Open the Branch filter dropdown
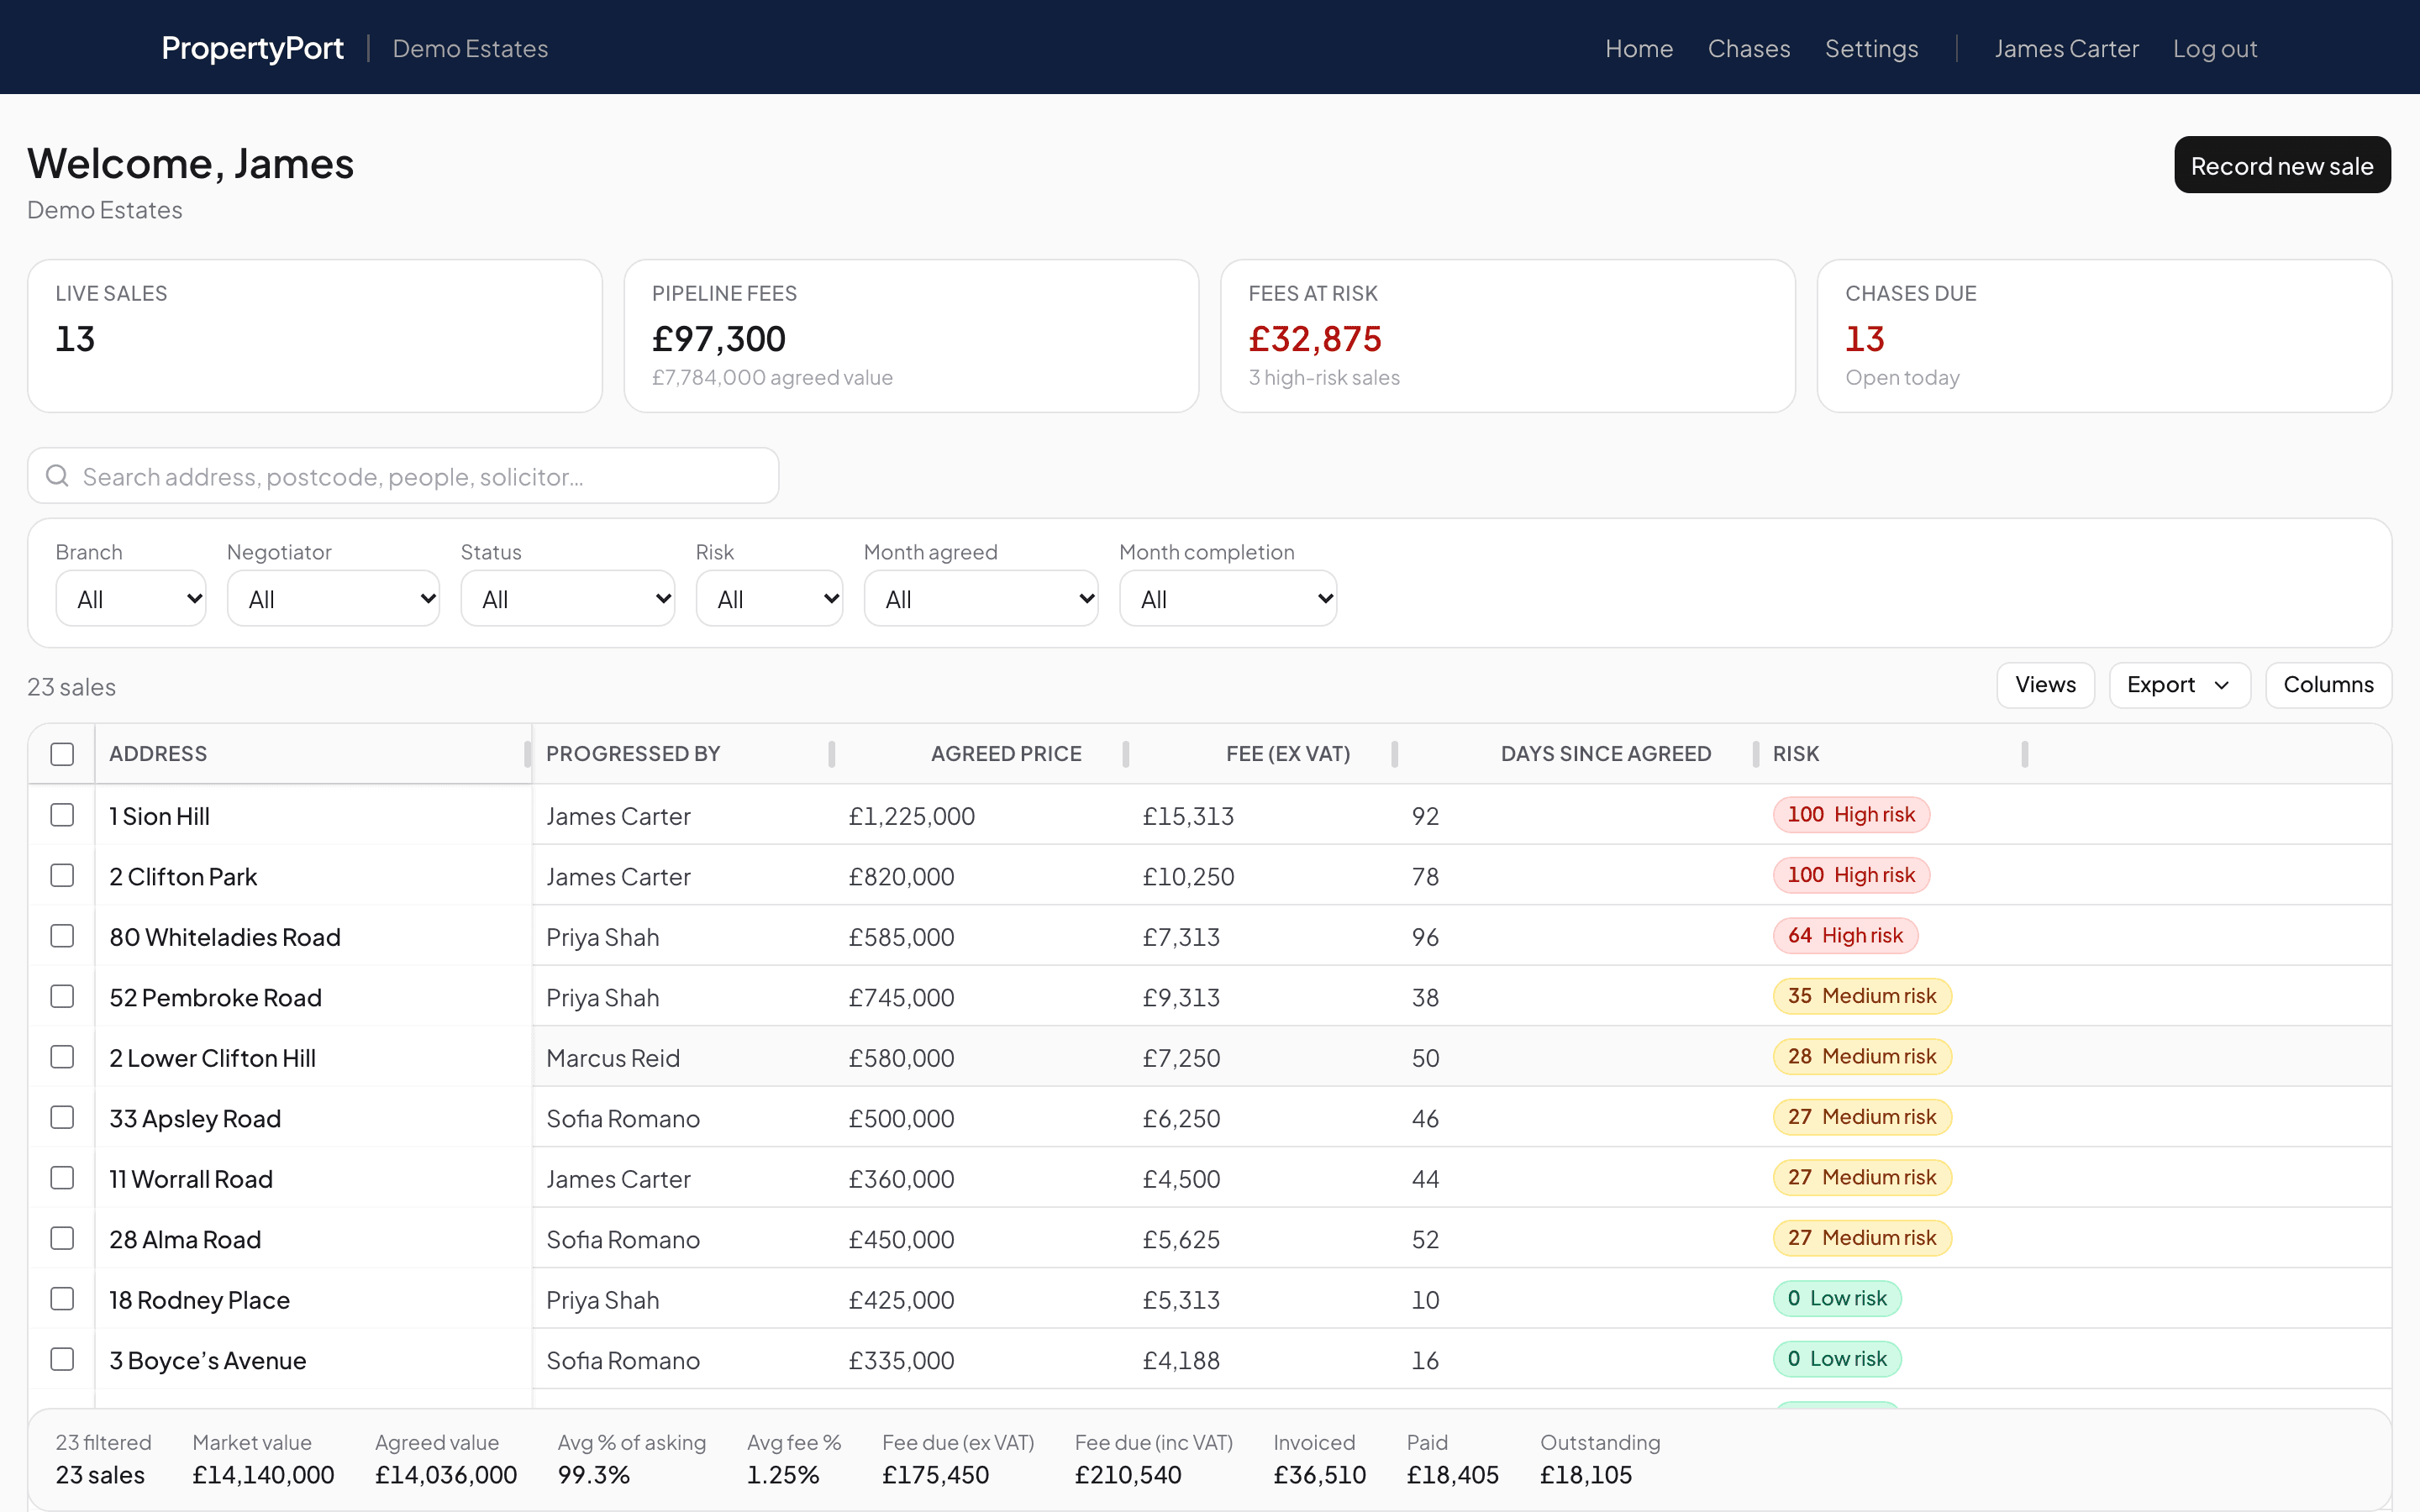Viewport: 2420px width, 1512px height. pos(131,599)
